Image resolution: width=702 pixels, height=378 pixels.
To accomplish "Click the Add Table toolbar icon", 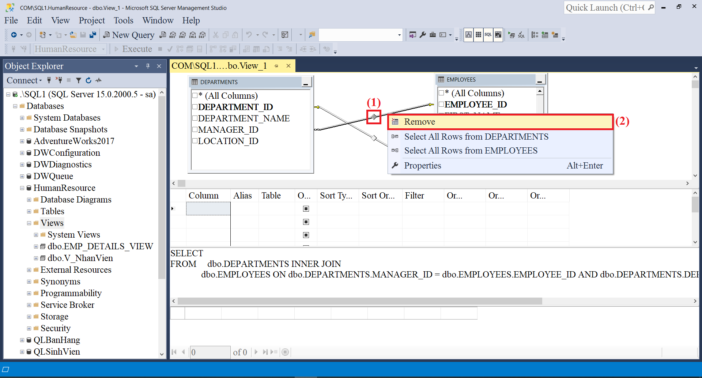I will (x=545, y=35).
